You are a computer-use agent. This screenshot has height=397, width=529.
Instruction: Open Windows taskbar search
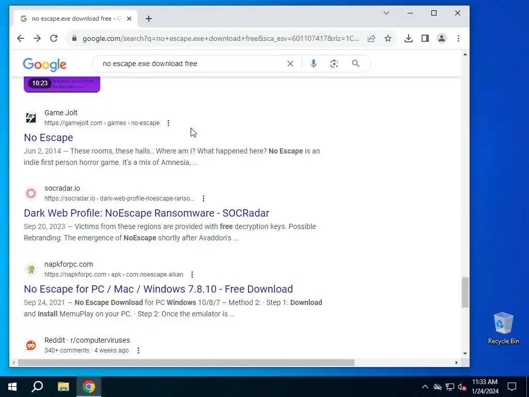pos(37,387)
